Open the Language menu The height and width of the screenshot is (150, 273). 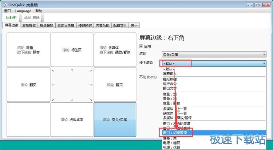click(23, 11)
